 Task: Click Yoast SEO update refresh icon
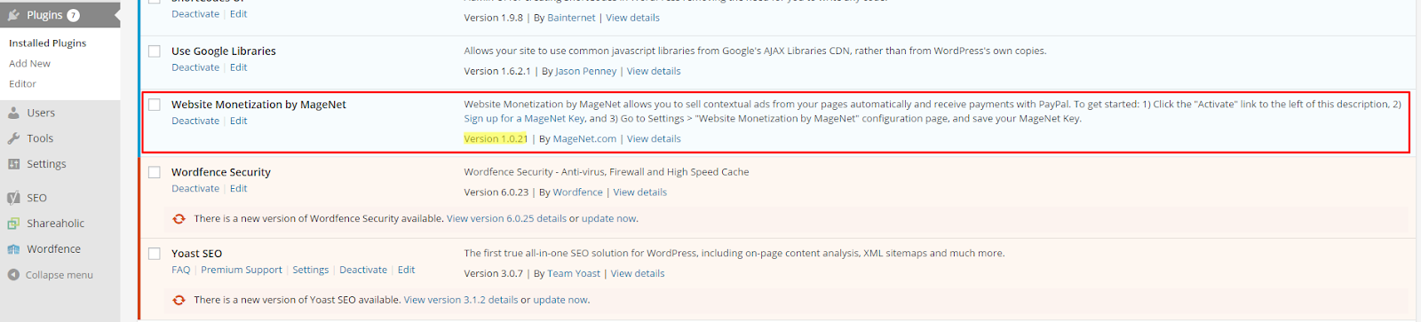[x=179, y=300]
